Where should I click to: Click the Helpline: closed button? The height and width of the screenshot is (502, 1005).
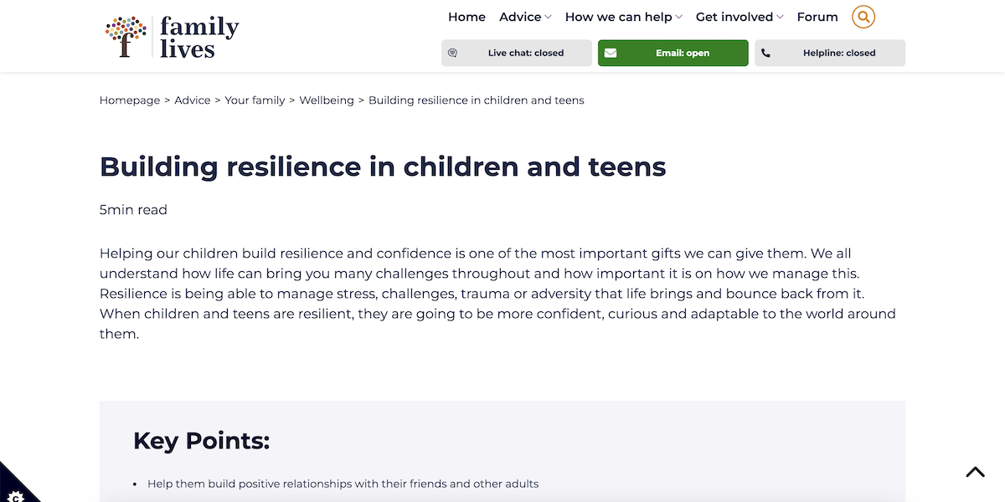pyautogui.click(x=830, y=53)
